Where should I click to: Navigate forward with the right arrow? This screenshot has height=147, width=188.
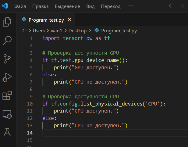click(x=181, y=6)
